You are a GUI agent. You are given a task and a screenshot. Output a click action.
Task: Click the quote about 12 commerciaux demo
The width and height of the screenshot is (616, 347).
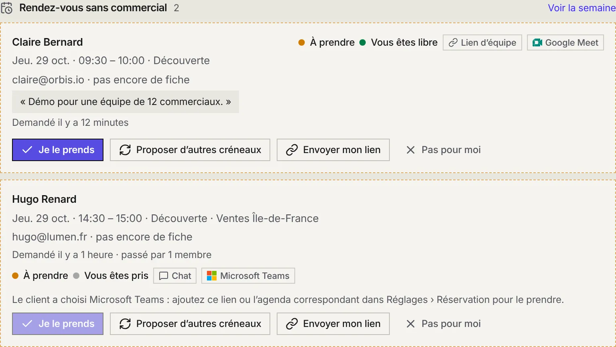coord(126,102)
